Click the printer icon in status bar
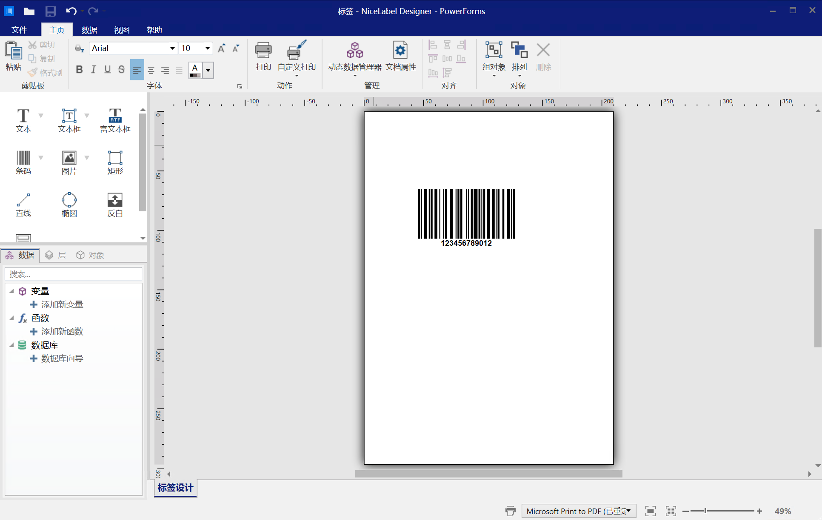 510,511
